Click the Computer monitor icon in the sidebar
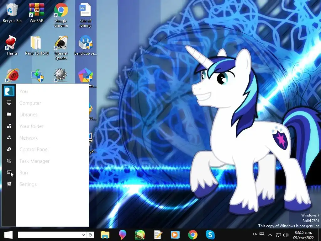Image resolution: width=321 pixels, height=241 pixels. (9, 103)
